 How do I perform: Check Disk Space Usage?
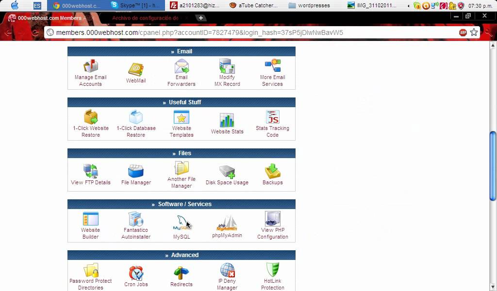[227, 175]
